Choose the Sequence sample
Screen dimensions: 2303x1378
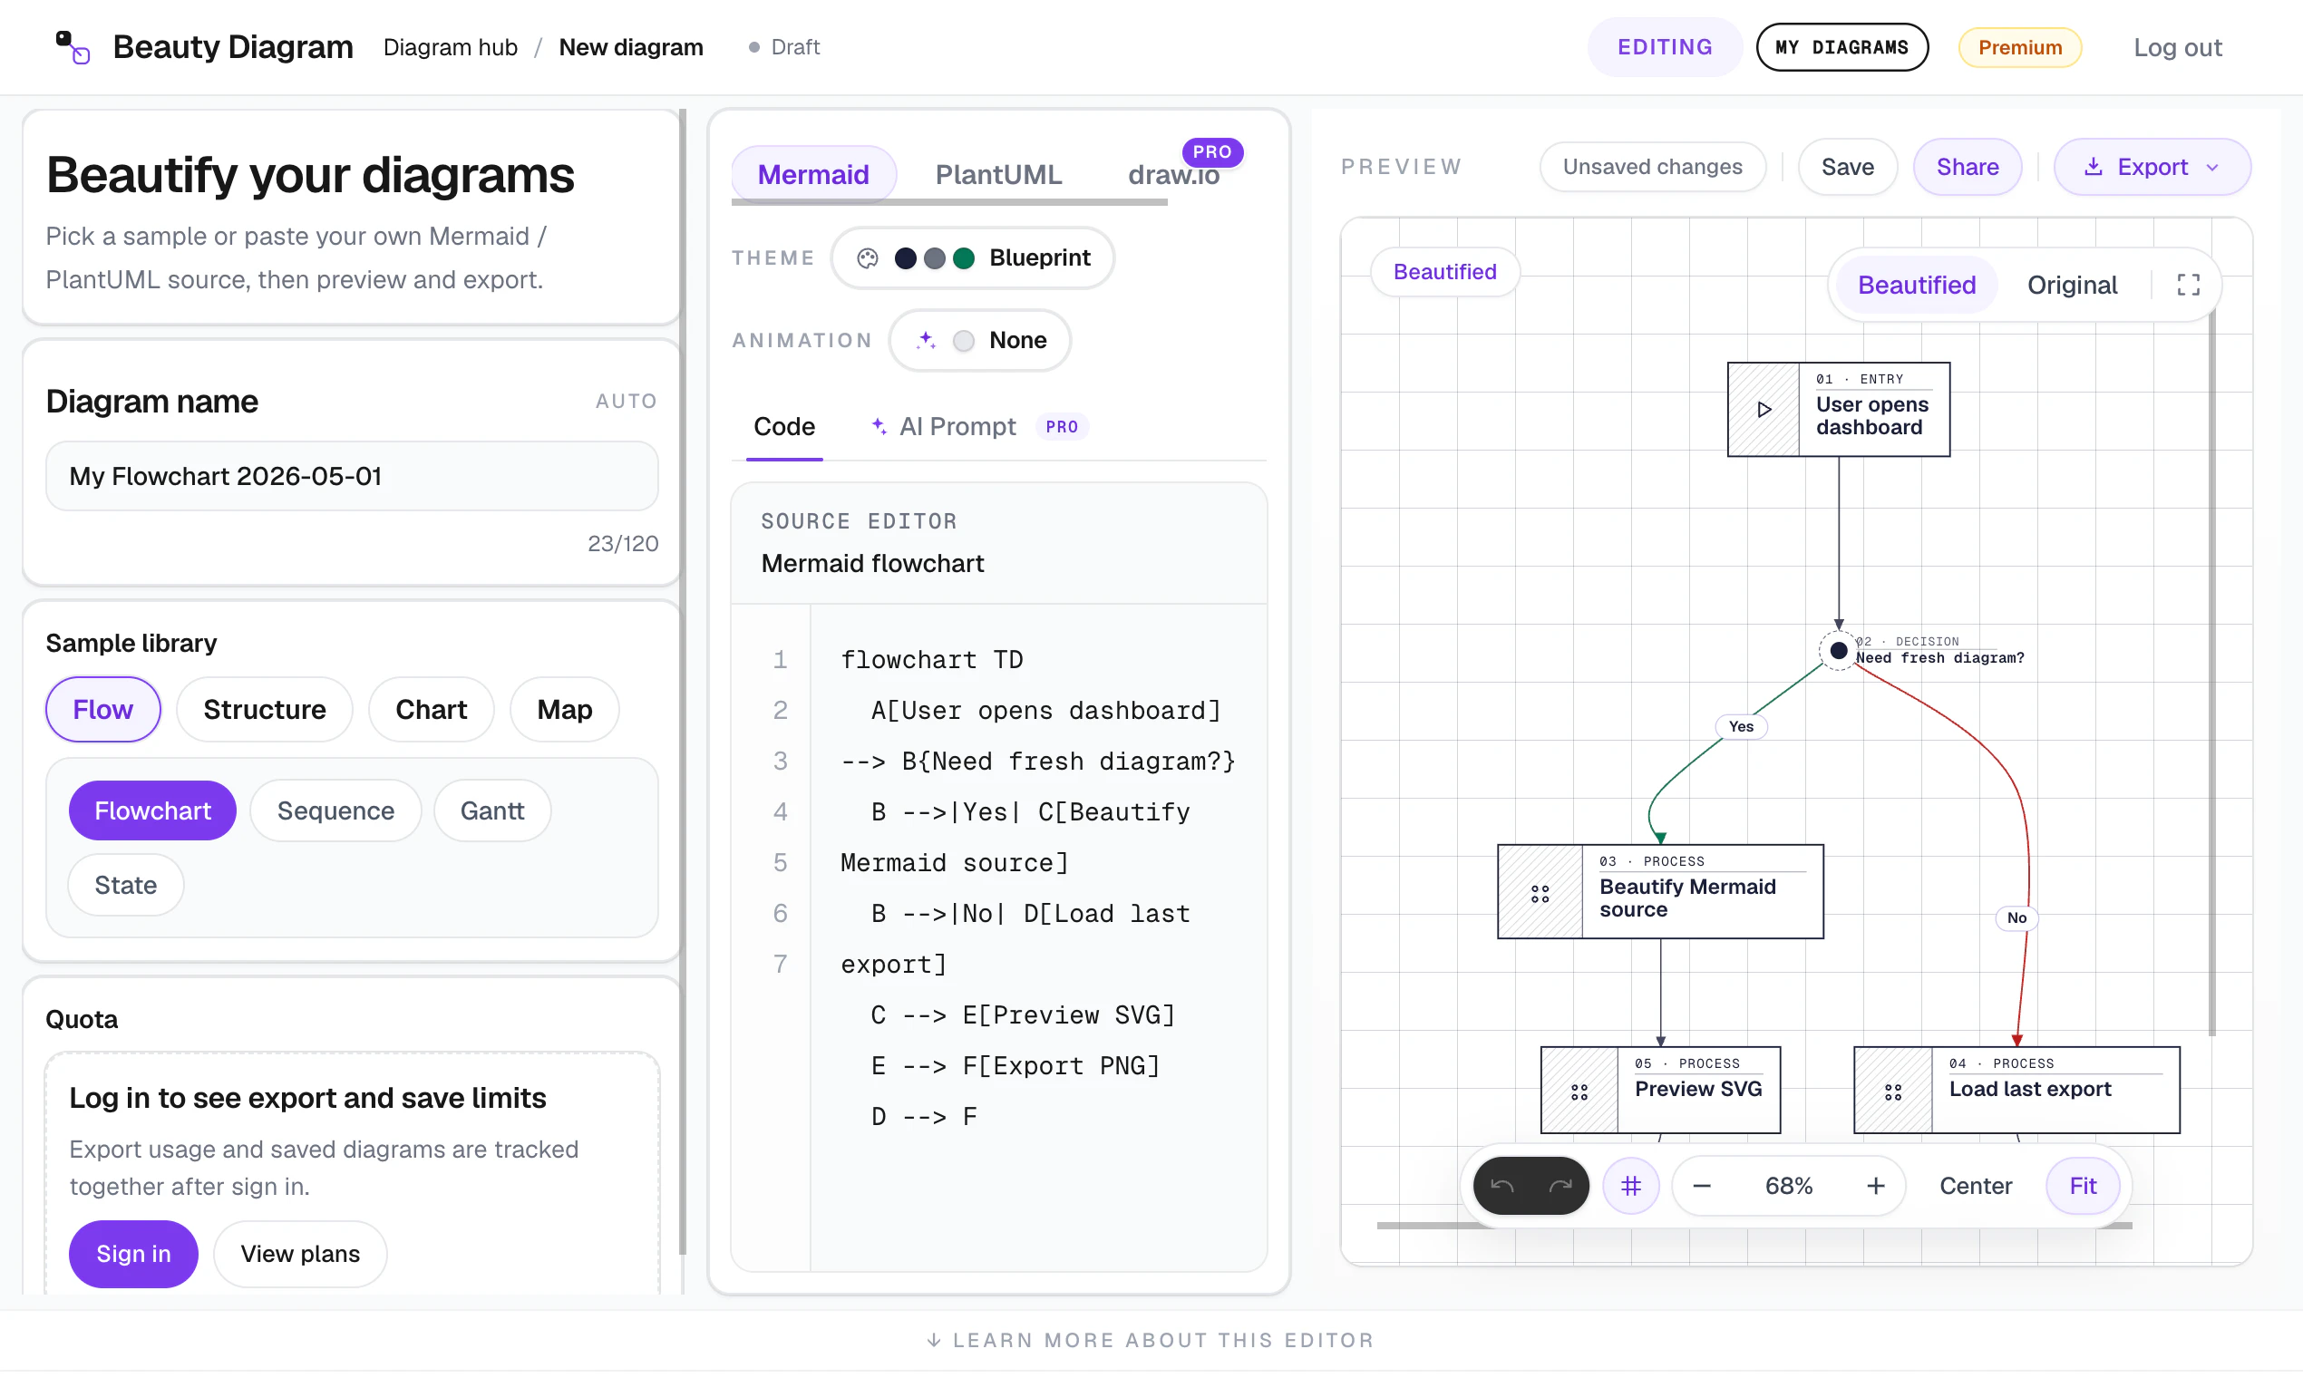[335, 810]
